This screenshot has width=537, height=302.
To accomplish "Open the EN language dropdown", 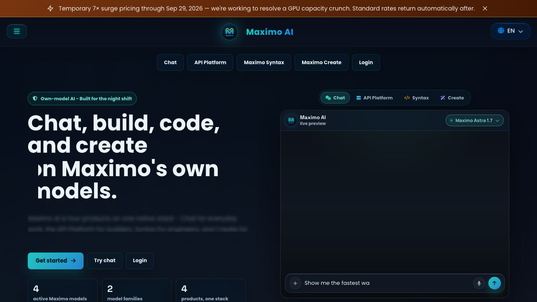I will click(x=511, y=31).
